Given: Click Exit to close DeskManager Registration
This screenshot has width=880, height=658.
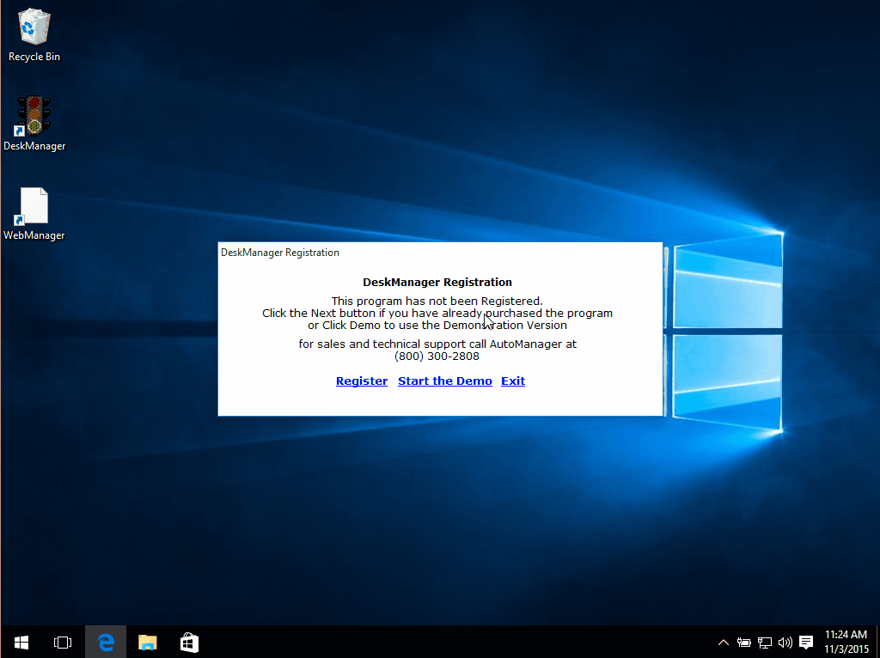Looking at the screenshot, I should (x=512, y=381).
